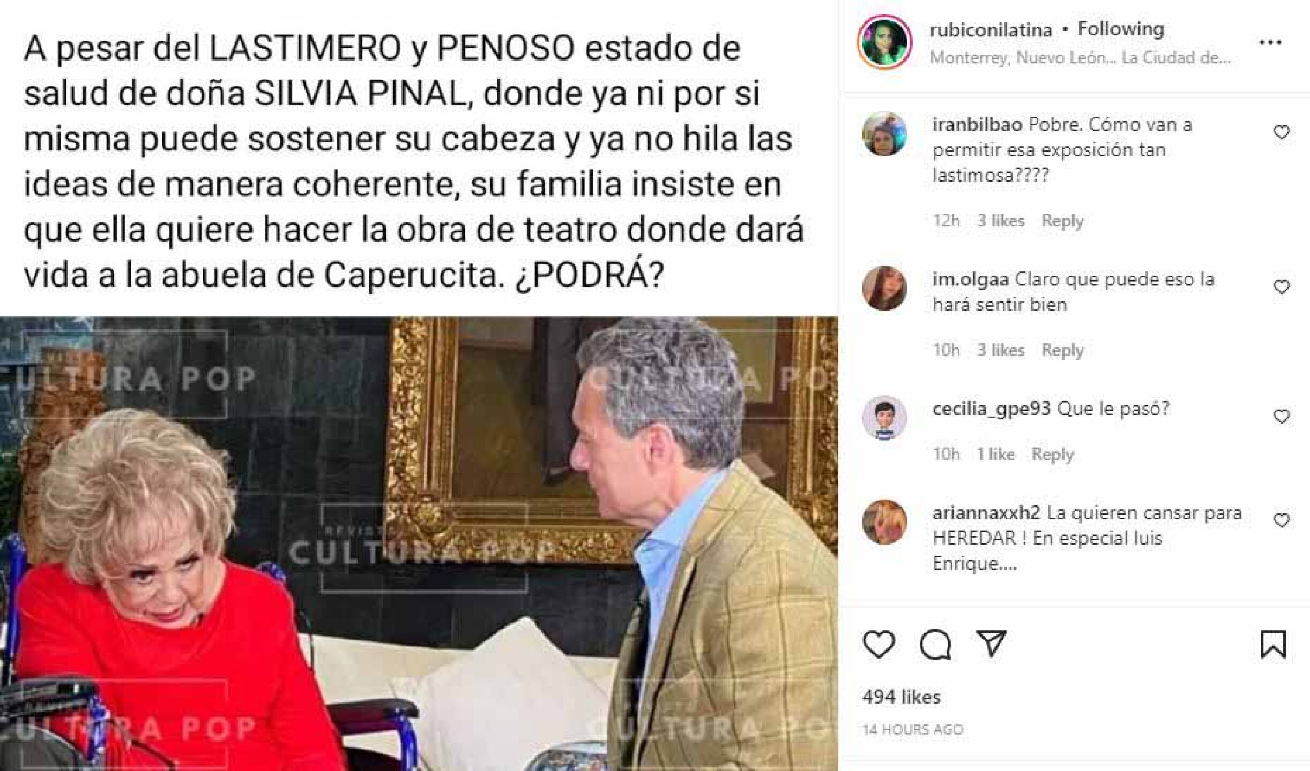This screenshot has height=771, width=1310.
Task: Open cecilia_gpe93's avatar
Action: (884, 418)
